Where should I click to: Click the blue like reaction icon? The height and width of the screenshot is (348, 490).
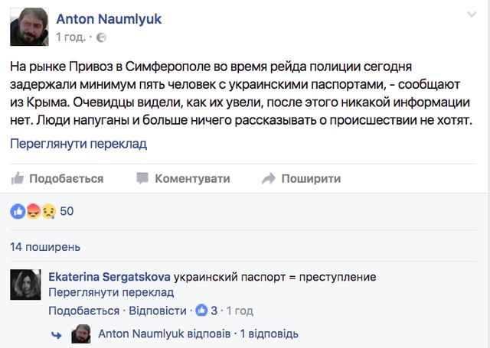pyautogui.click(x=18, y=211)
